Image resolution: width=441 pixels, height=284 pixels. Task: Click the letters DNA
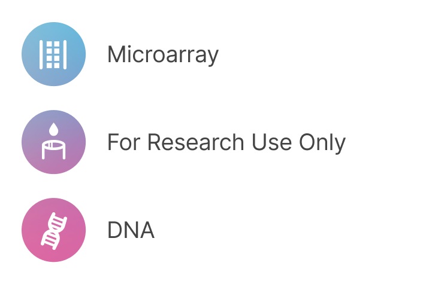tap(131, 231)
